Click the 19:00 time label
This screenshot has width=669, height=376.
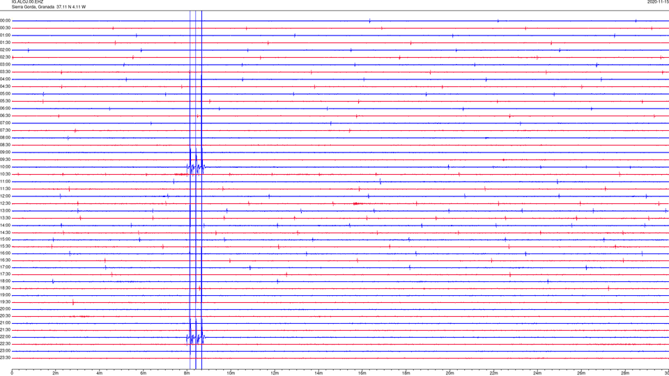pyautogui.click(x=6, y=295)
